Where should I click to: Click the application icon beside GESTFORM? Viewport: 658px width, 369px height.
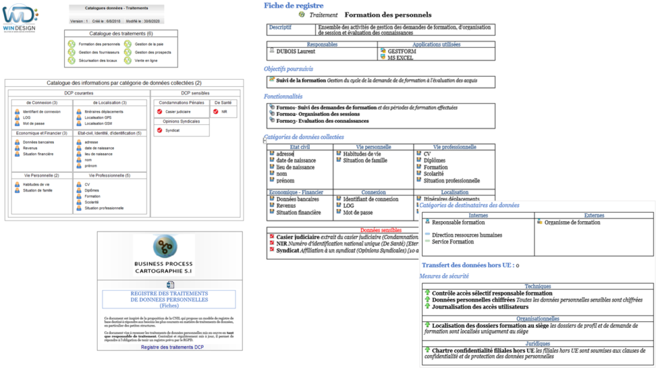[383, 50]
